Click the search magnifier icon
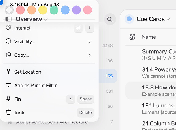 tap(110, 19)
